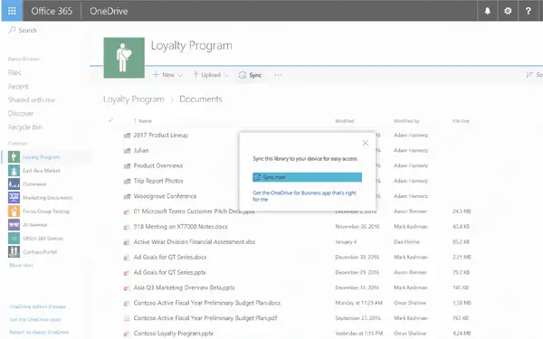Open the Trip Report Photos folder
543x339 pixels.
[x=158, y=181]
